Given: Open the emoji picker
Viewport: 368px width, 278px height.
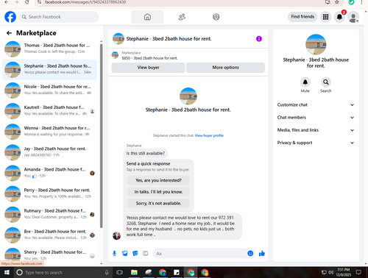Looking at the screenshot, I should pyautogui.click(x=250, y=254).
